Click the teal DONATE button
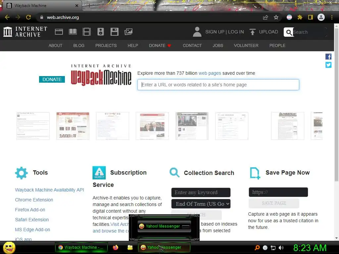339x254 pixels. point(52,79)
